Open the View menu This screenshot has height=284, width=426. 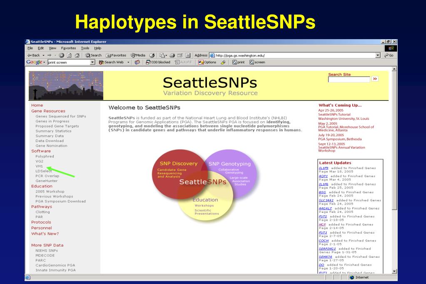click(52, 48)
